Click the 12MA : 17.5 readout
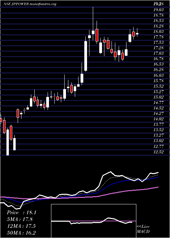This screenshot has height=238, width=170. tap(21, 226)
